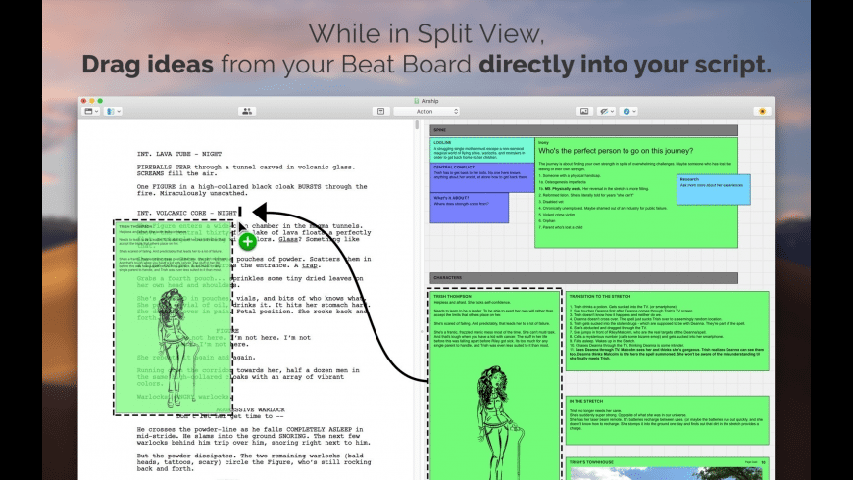853x480 pixels.
Task: Click the line starting 'FIREBALLS TEAR through a tunnel'
Action: click(x=246, y=167)
